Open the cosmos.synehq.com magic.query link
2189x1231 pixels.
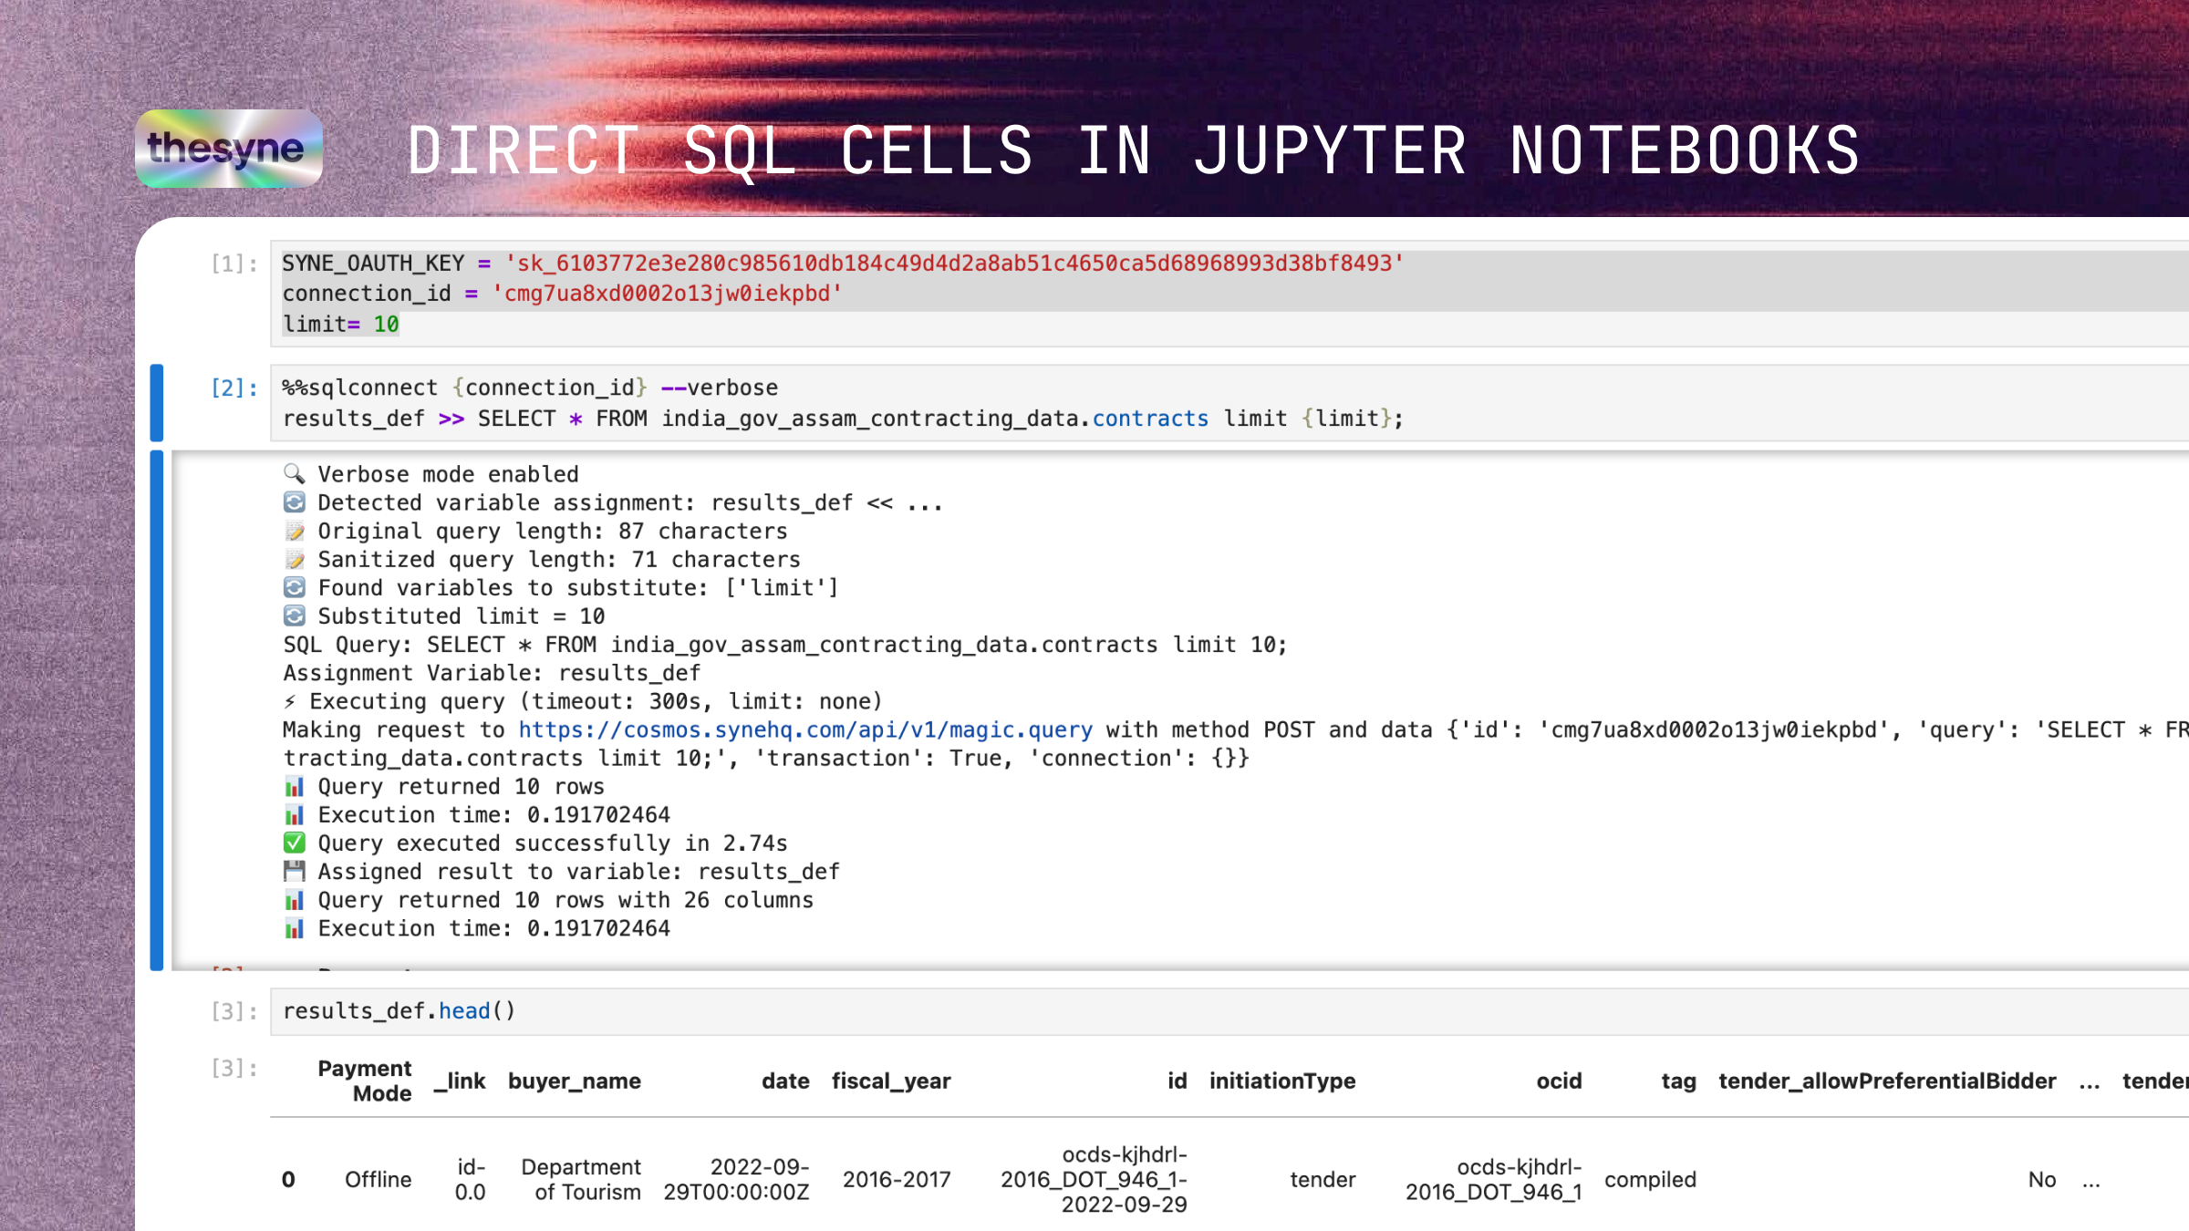click(x=804, y=729)
